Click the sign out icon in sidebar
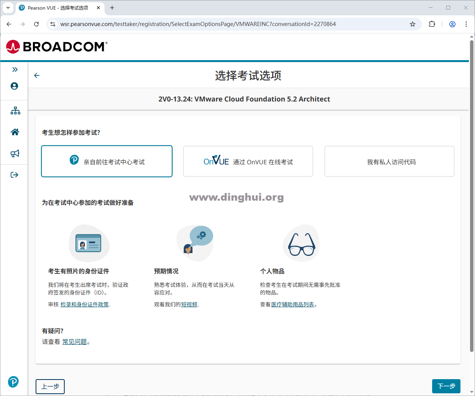Image resolution: width=475 pixels, height=396 pixels. [15, 175]
